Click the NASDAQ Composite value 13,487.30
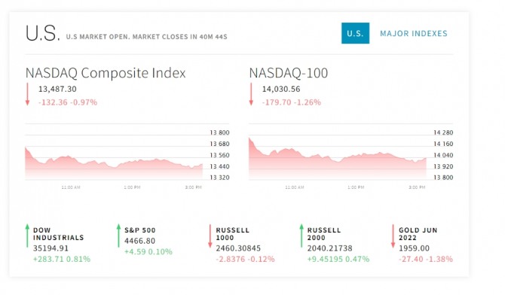 57,89
